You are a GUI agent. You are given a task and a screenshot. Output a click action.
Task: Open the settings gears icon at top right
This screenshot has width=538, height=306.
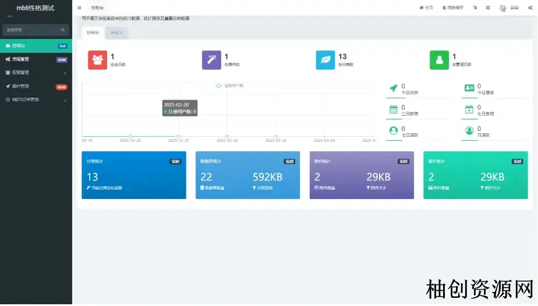click(x=530, y=8)
